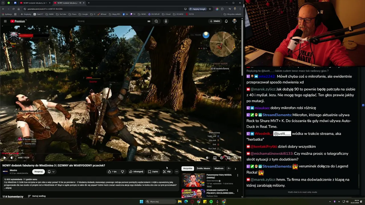This screenshot has height=205, width=365.
Task: Expand description with ...więcej
Action: 8,188
